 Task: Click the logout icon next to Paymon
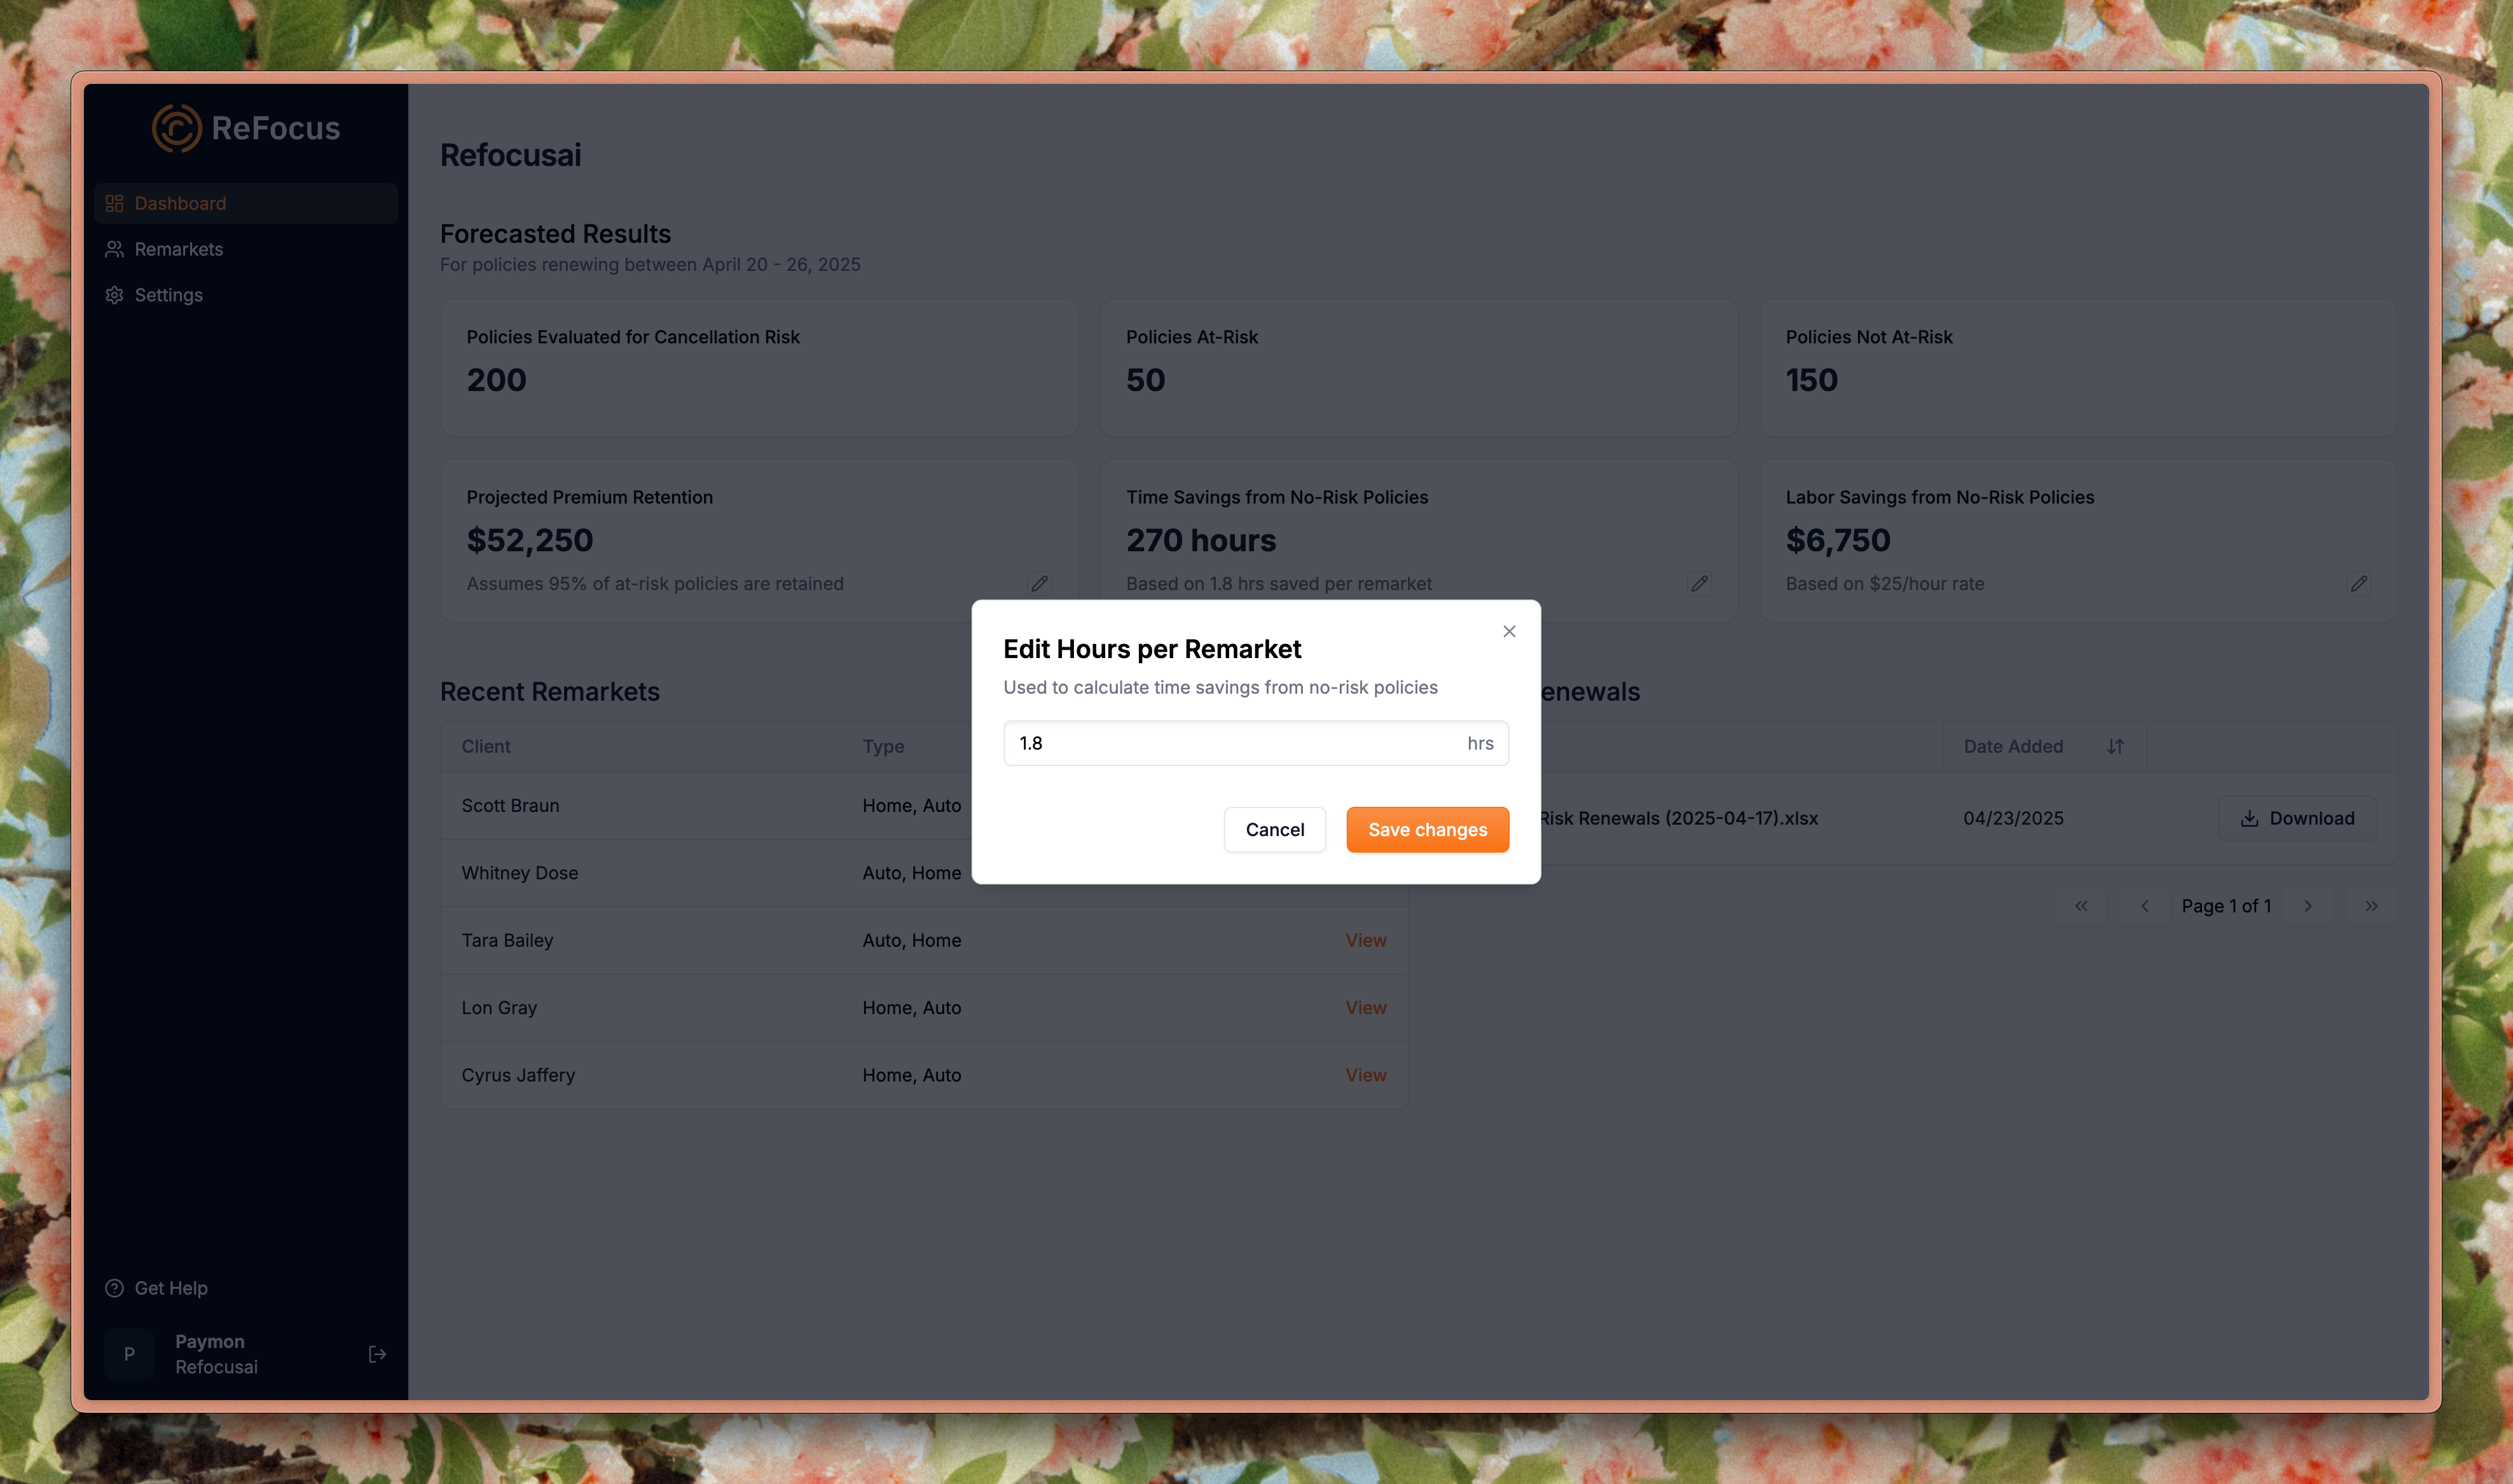click(377, 1354)
